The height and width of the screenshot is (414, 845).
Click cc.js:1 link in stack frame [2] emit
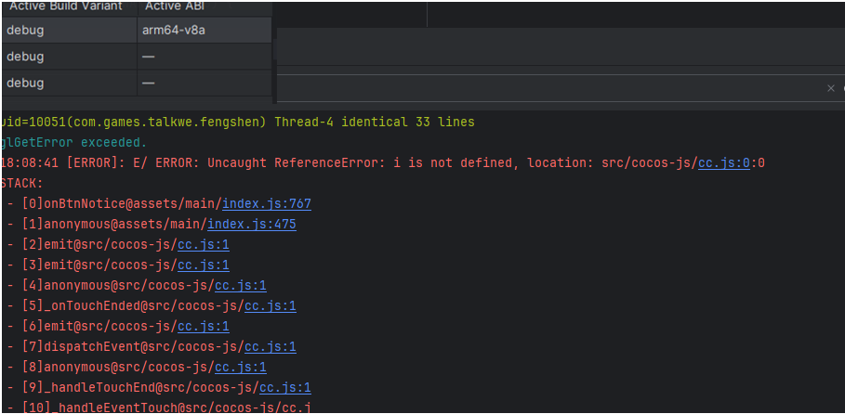click(x=203, y=244)
